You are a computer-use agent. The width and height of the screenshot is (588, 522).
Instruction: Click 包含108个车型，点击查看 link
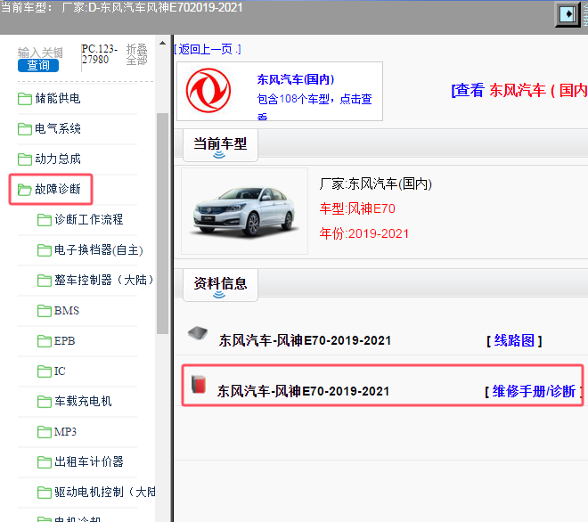(314, 106)
